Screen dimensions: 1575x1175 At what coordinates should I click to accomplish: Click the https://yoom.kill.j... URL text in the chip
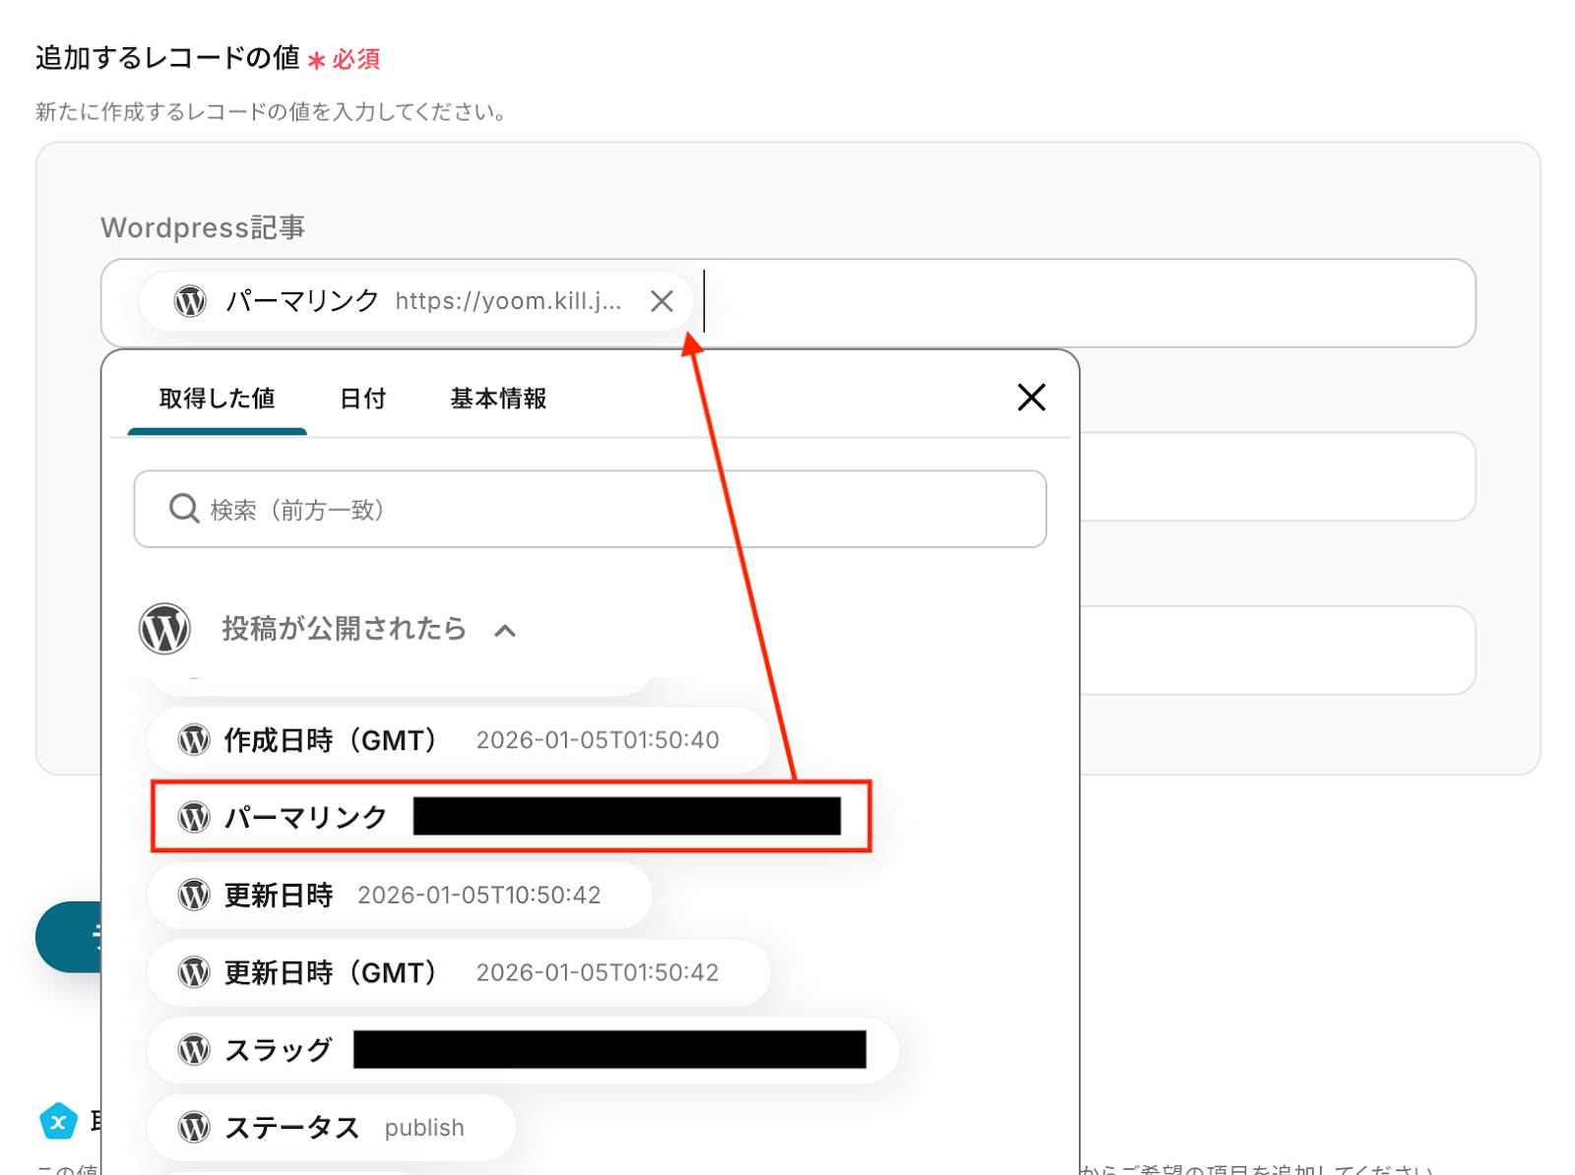point(508,301)
